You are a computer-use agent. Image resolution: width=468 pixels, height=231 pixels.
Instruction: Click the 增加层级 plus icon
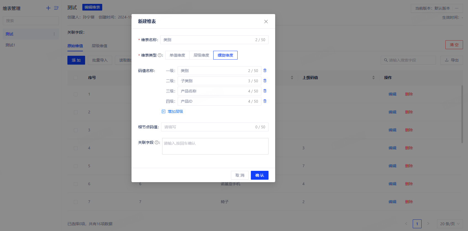tap(164, 111)
